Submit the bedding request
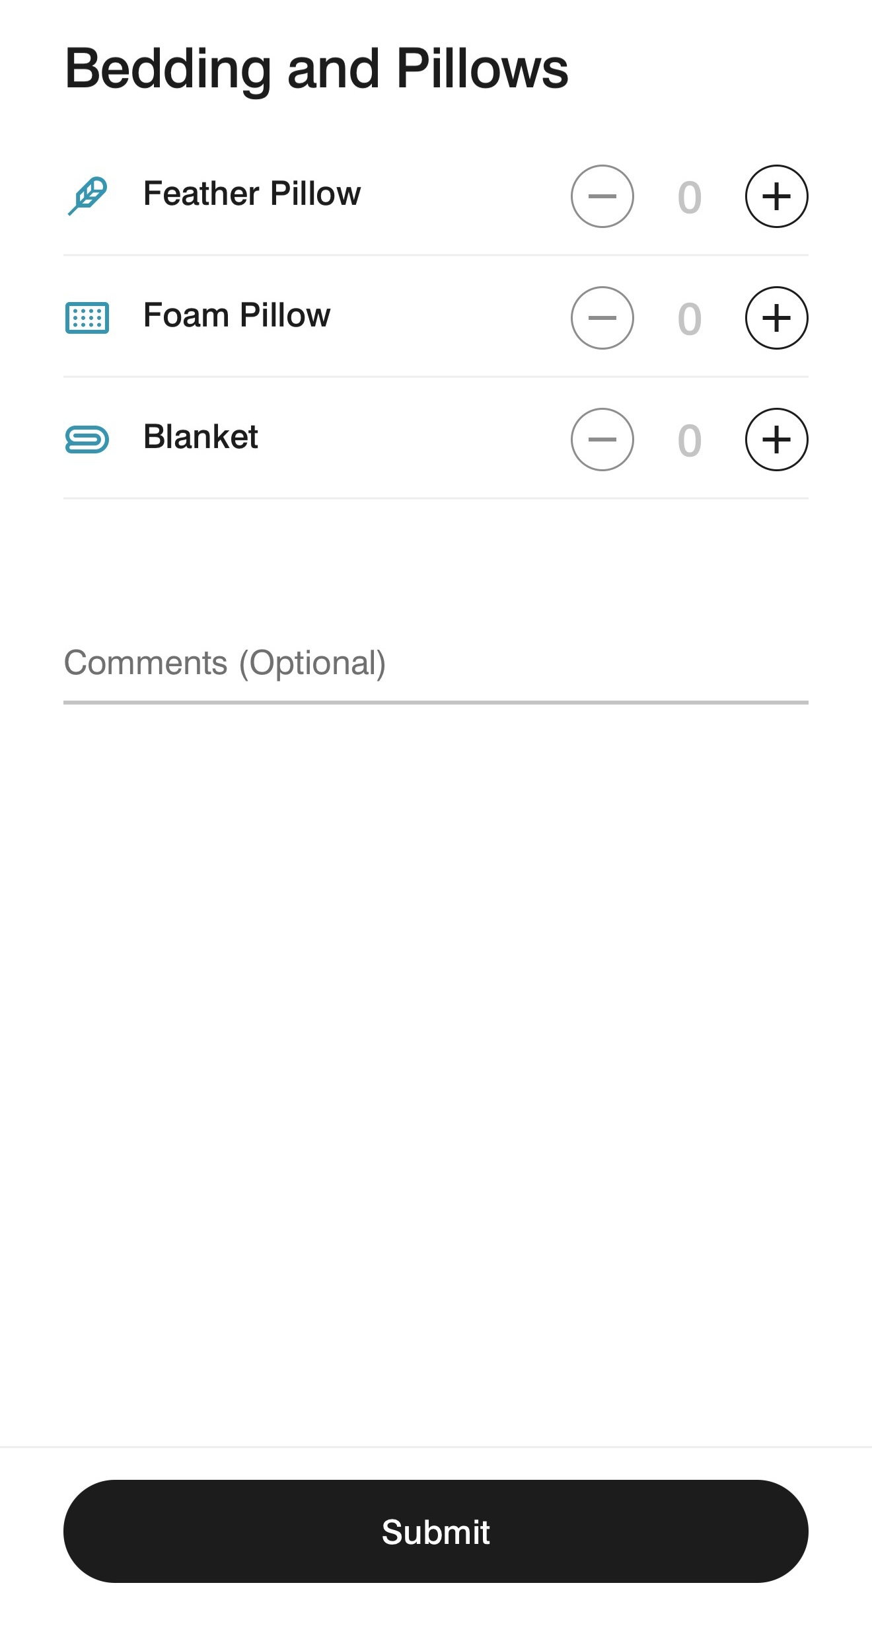 436,1531
